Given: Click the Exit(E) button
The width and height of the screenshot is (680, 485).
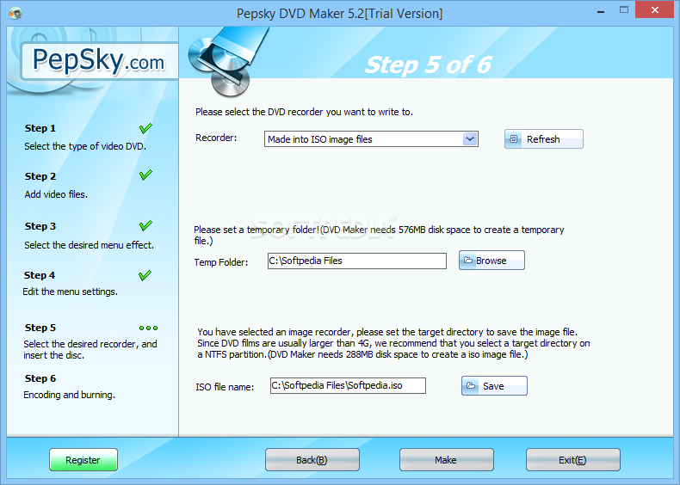Looking at the screenshot, I should [x=573, y=460].
